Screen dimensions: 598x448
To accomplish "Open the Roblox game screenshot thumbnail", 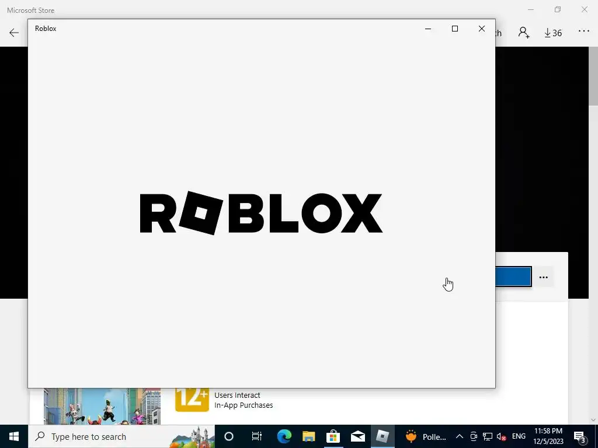I will pos(102,406).
